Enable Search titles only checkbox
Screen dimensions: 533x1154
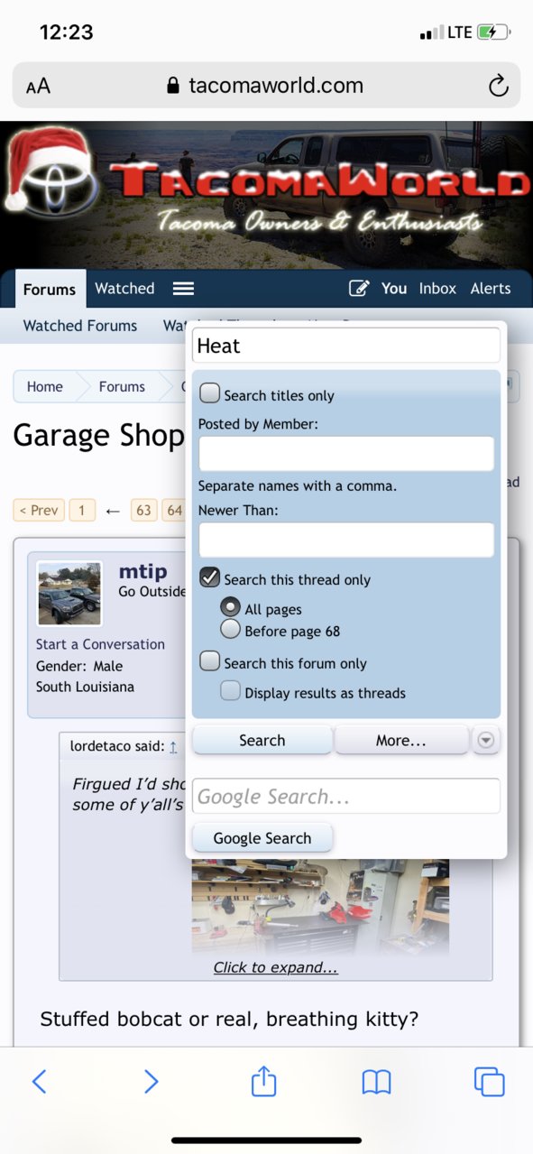click(x=209, y=393)
